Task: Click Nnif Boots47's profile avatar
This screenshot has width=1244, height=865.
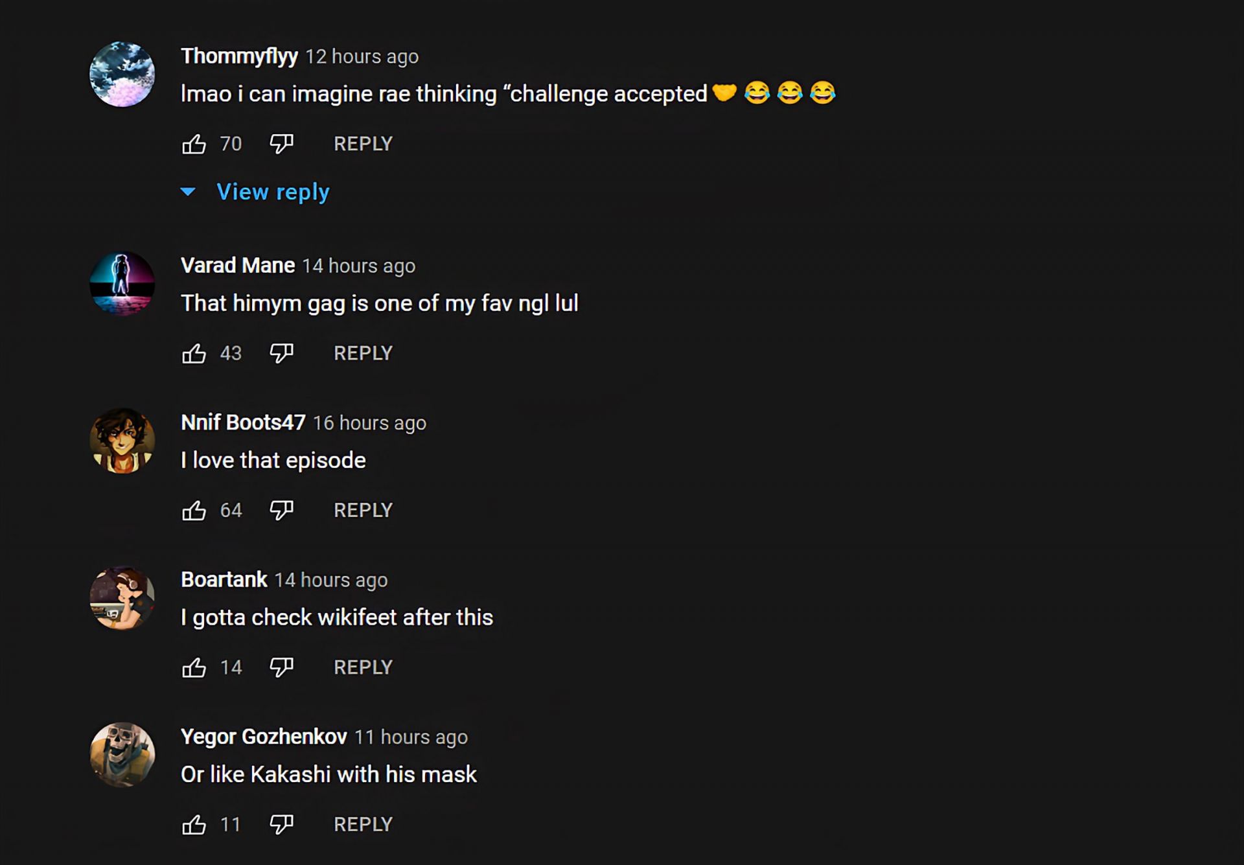Action: tap(122, 441)
